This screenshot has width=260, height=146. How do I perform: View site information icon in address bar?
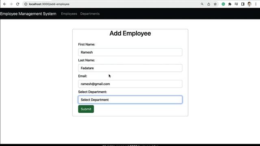coord(26,4)
